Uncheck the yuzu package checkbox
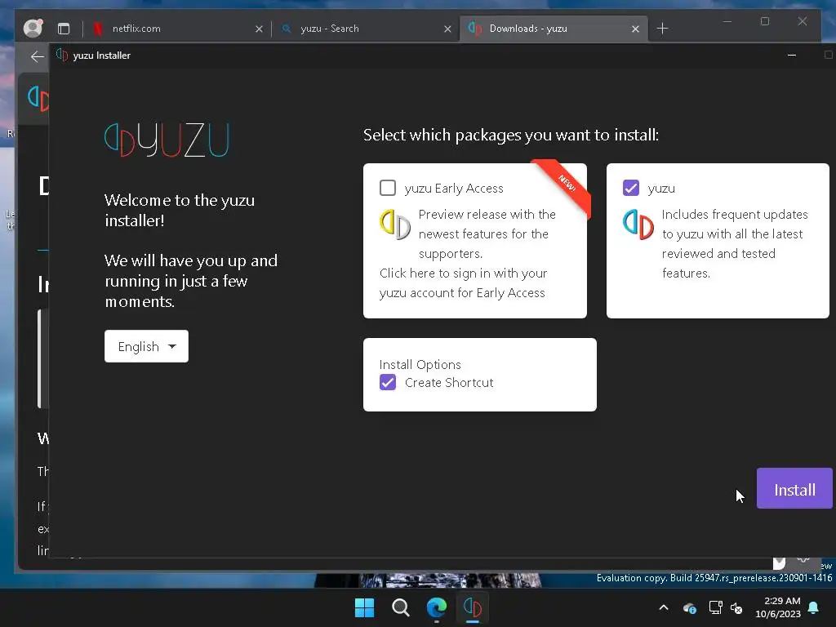 (631, 189)
